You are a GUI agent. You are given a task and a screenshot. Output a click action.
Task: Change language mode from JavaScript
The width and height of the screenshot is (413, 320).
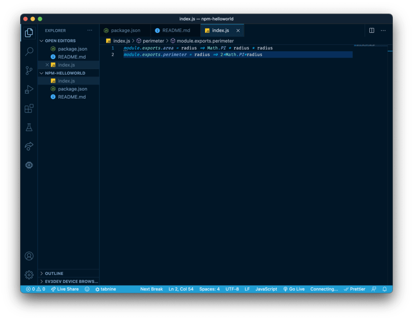point(266,289)
